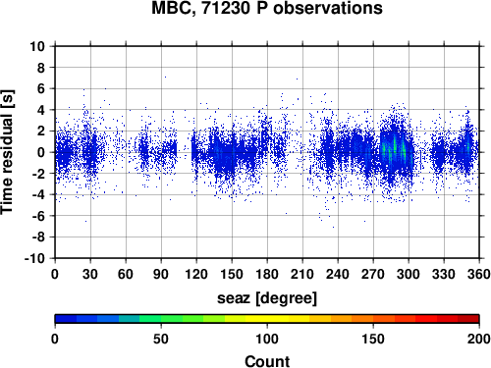491x368 pixels.
Task: Click the x-axis tick label 300
Action: pos(409,274)
